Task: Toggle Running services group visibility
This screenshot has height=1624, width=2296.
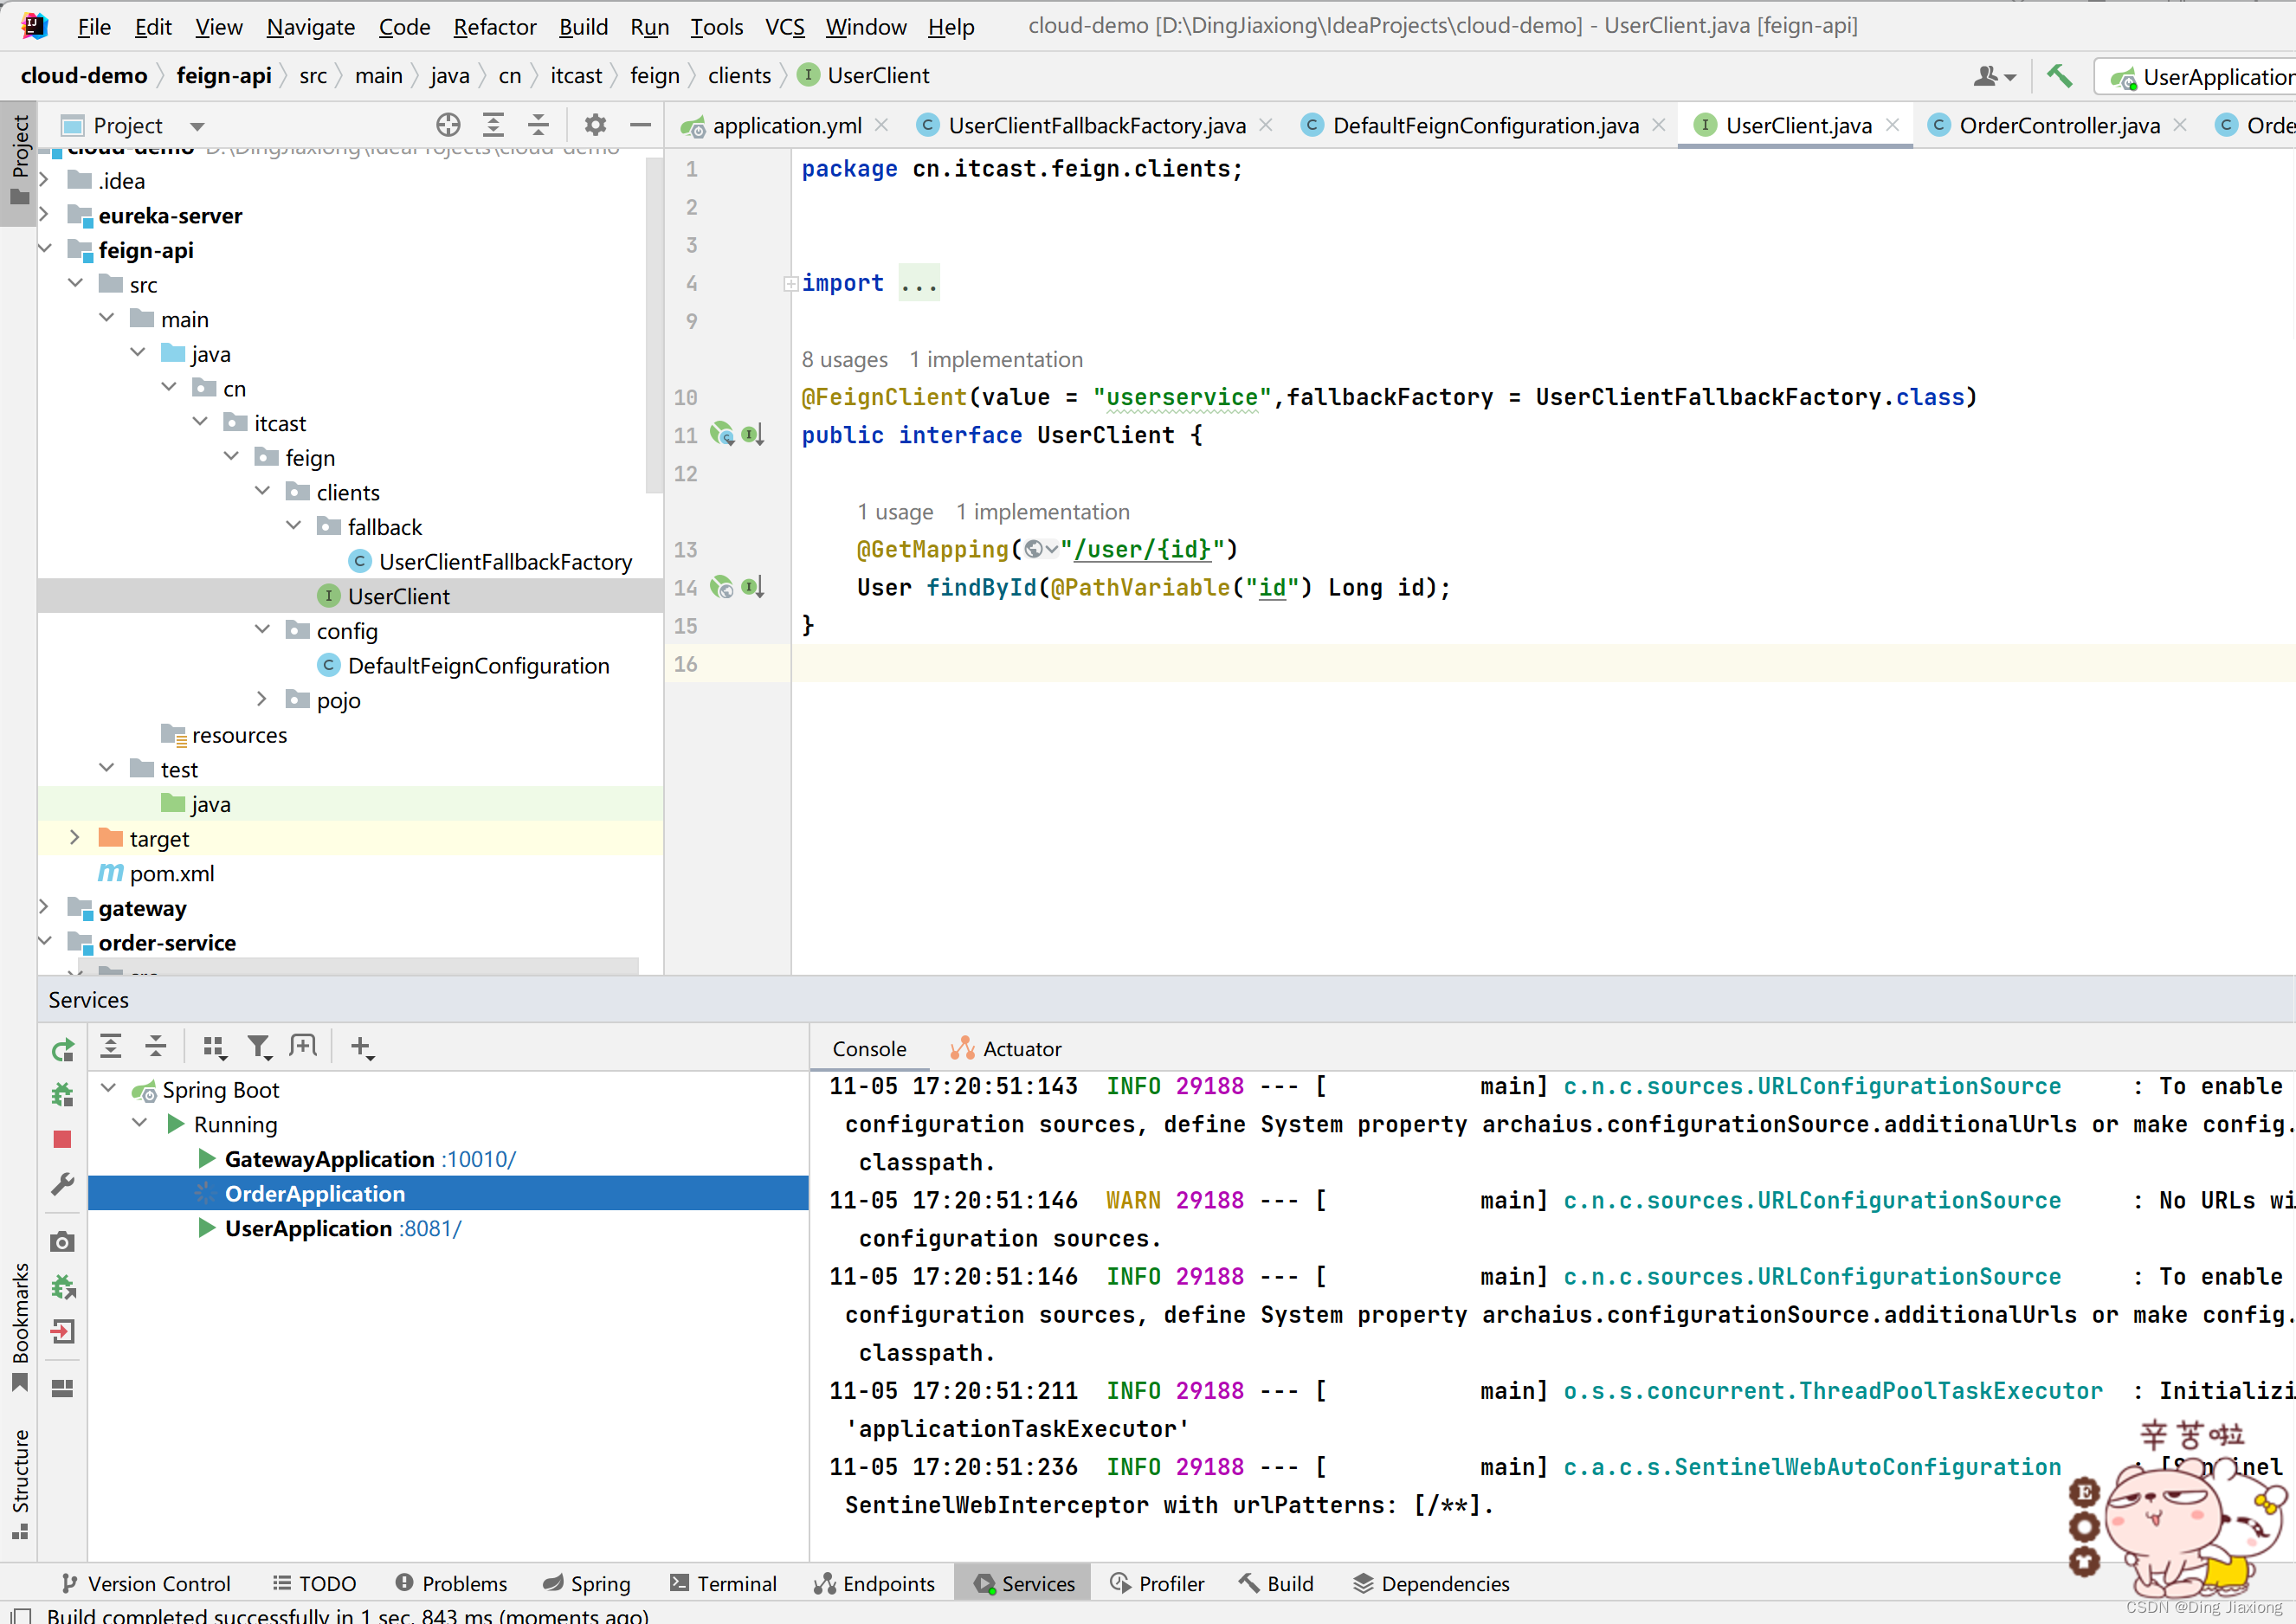Action: [140, 1123]
